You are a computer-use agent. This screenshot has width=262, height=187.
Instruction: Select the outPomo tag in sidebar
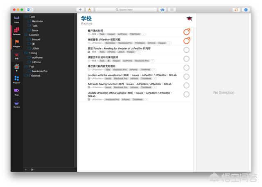[37, 58]
